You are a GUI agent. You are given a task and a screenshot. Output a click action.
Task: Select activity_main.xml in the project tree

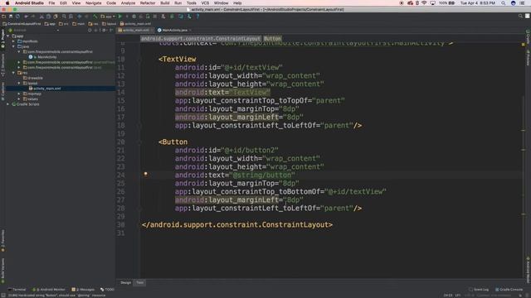pyautogui.click(x=47, y=89)
